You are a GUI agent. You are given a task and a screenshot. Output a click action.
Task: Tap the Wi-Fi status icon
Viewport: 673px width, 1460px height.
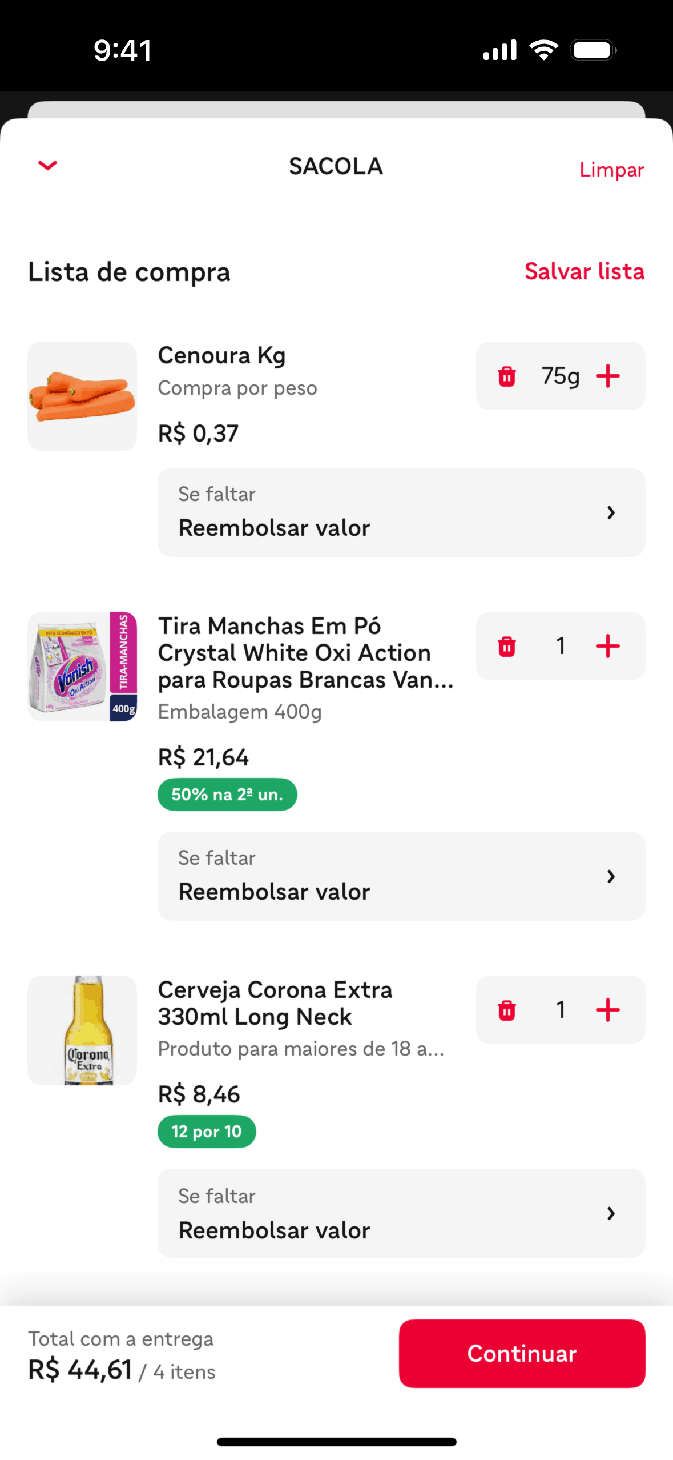tap(543, 50)
